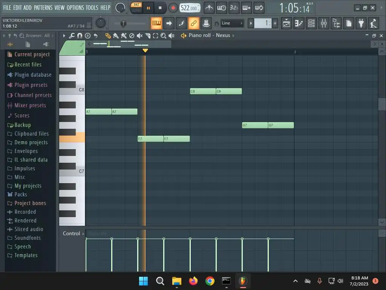Open the VIEW menu
Screen dimensions: 386x290
[59, 8]
